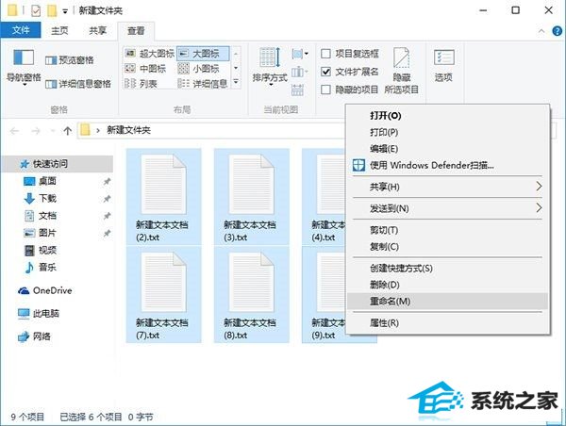The image size is (566, 426).
Task: Open recent locations dropdown arrow
Action: pos(53,131)
